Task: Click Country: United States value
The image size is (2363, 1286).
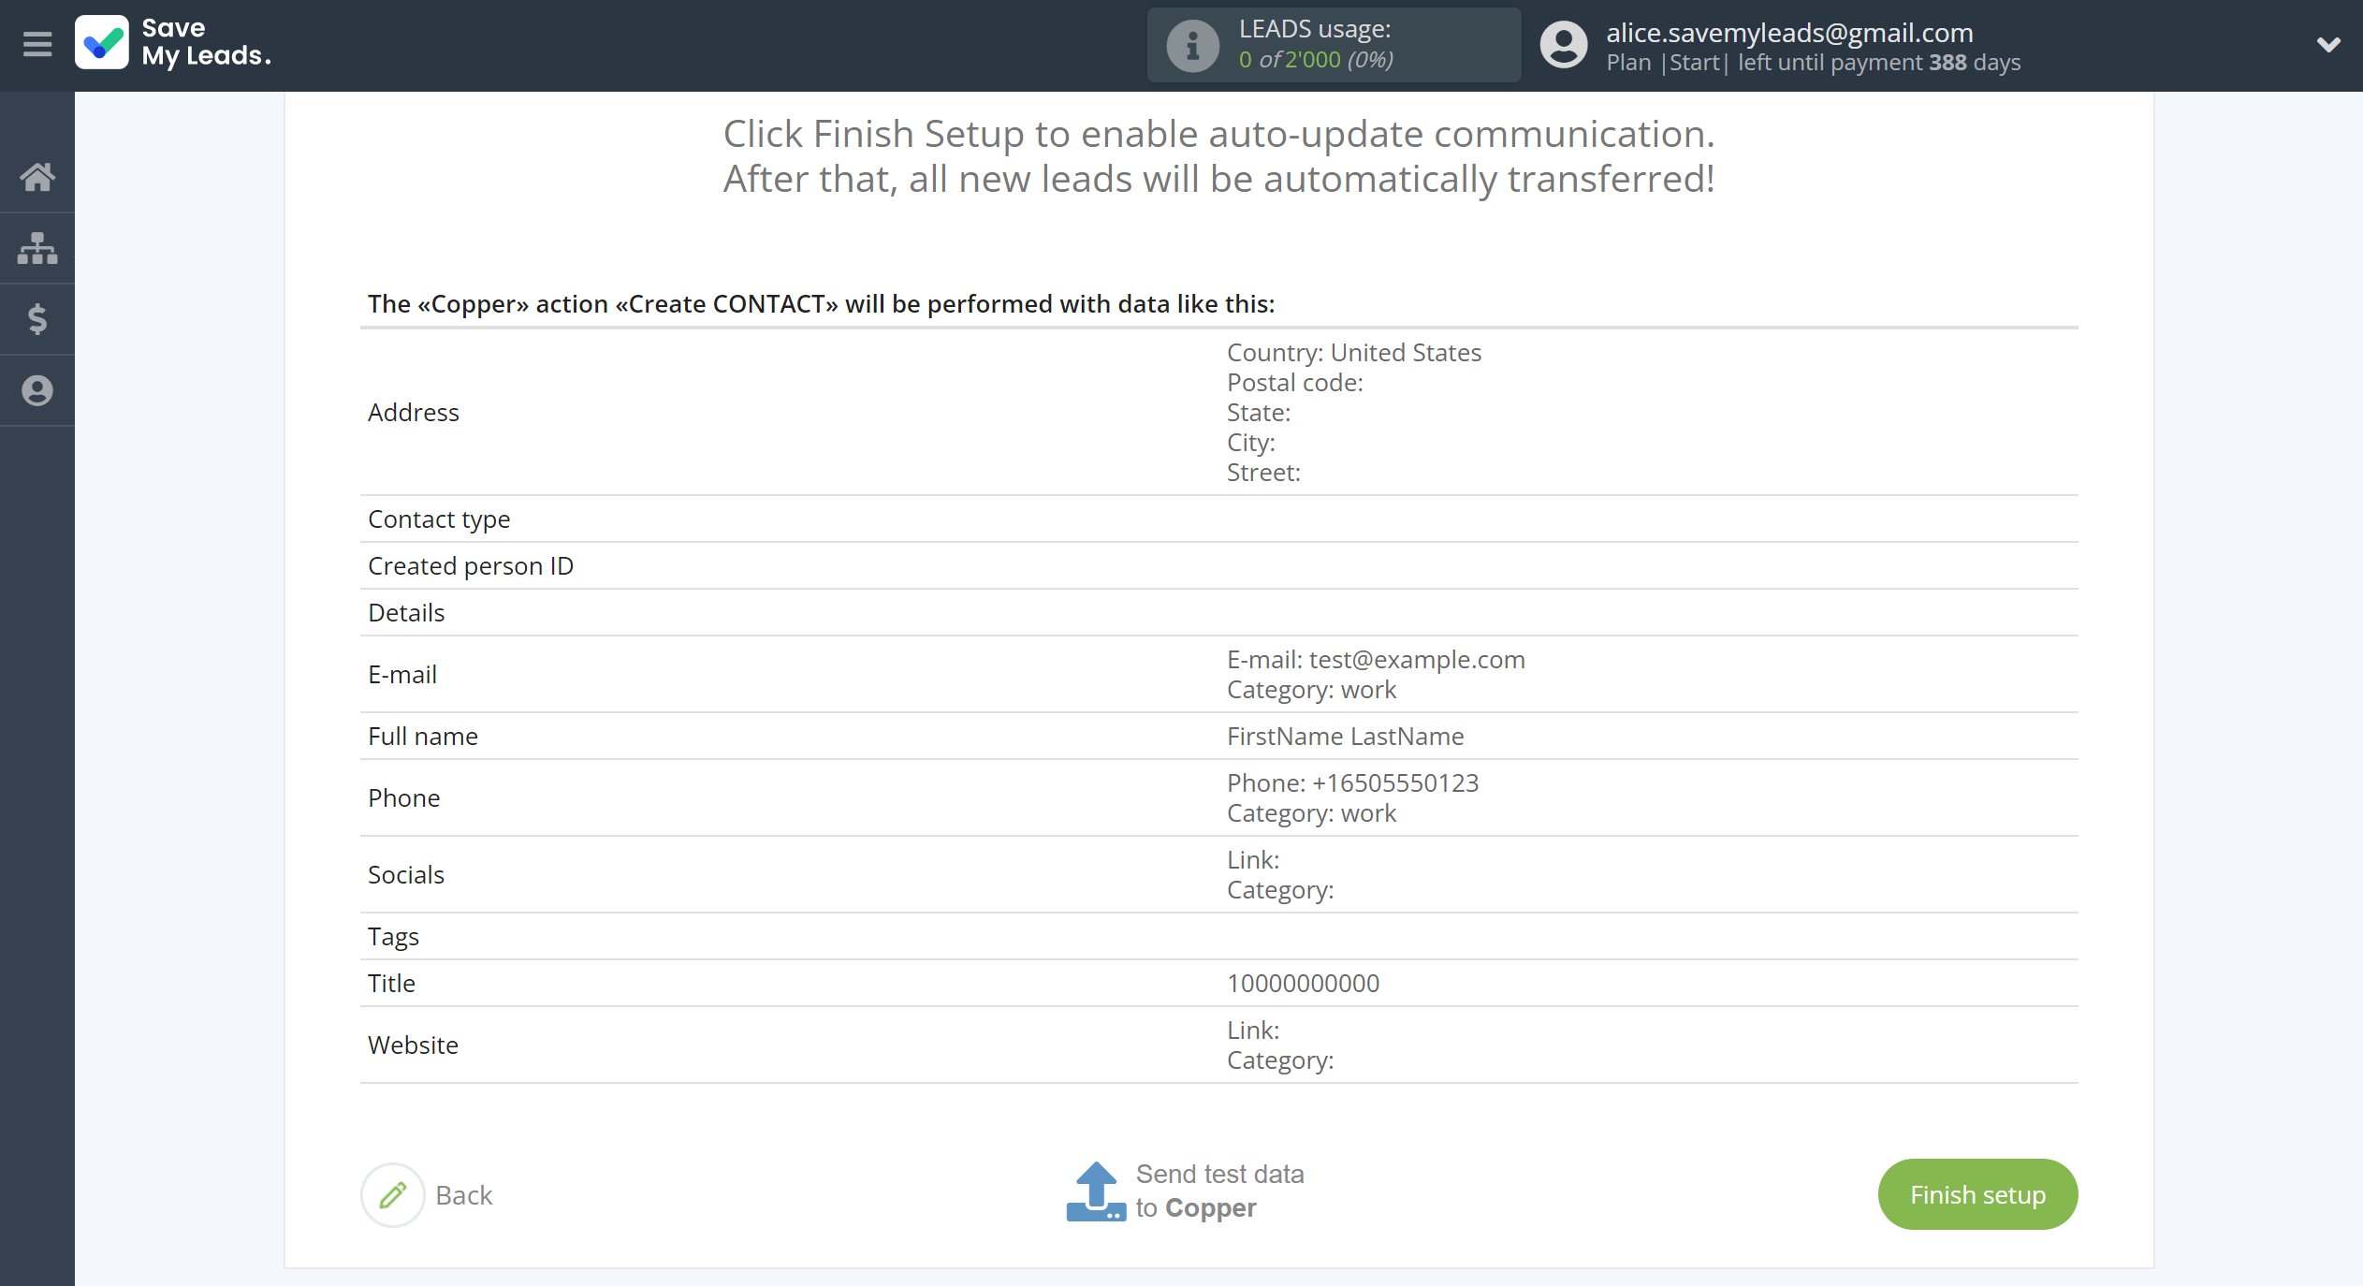Action: (x=1354, y=352)
